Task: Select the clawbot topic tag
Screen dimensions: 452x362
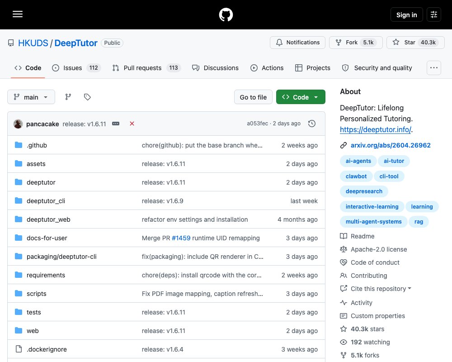Action: [x=356, y=176]
